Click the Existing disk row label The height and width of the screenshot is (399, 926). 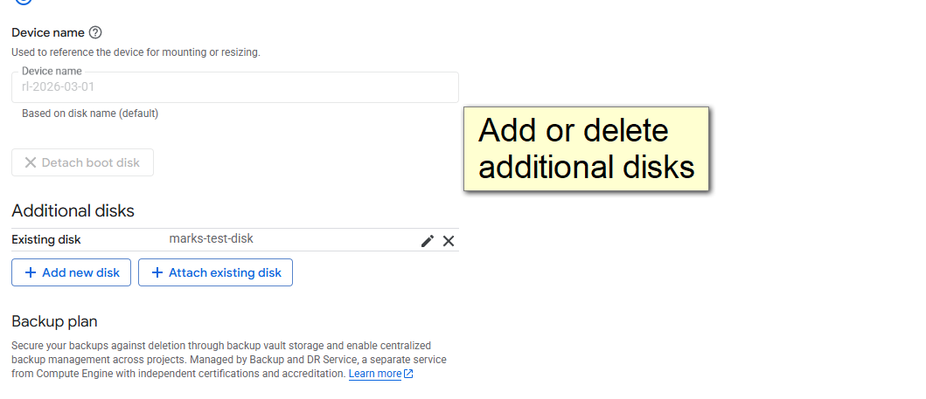coord(45,240)
